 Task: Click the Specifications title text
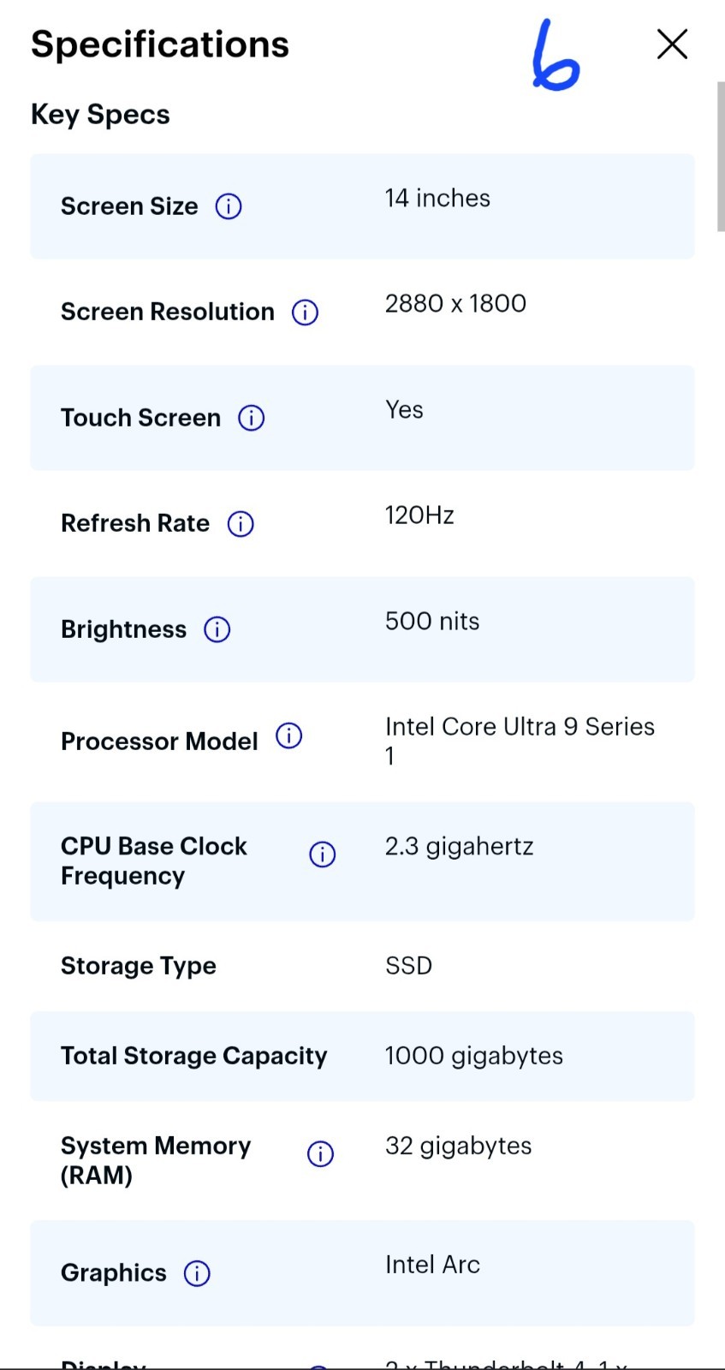(160, 45)
